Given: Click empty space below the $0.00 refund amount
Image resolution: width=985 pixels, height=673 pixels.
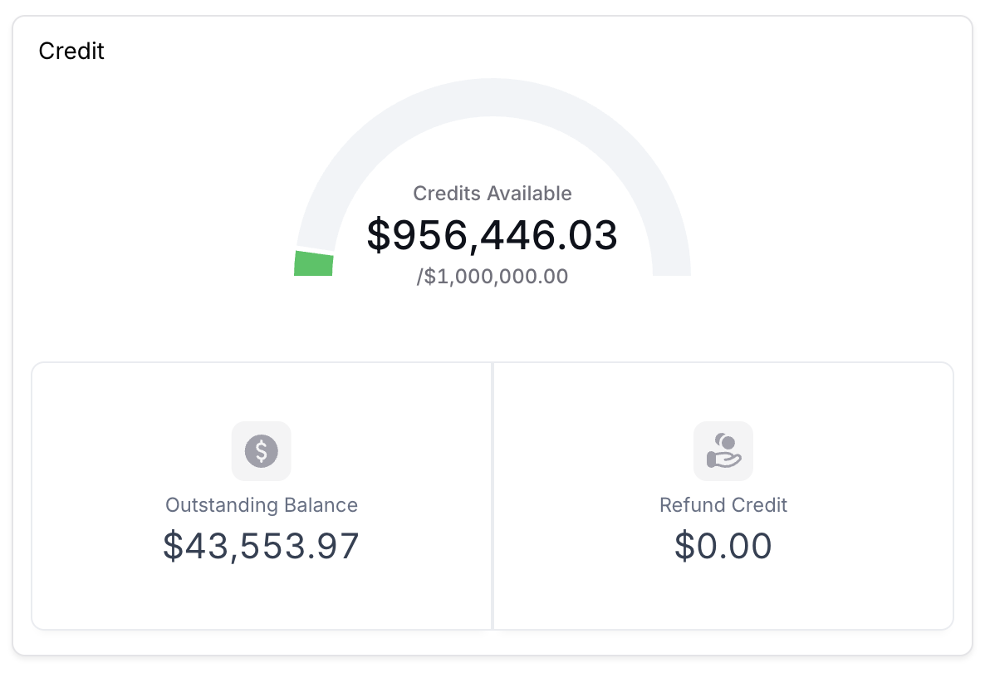Looking at the screenshot, I should 723,598.
